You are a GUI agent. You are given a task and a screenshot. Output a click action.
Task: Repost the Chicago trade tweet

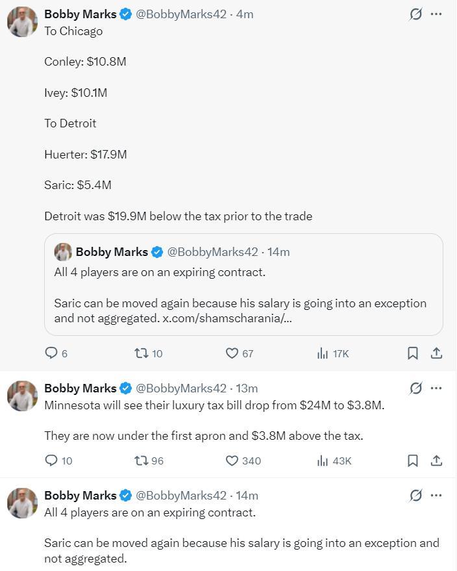point(141,353)
